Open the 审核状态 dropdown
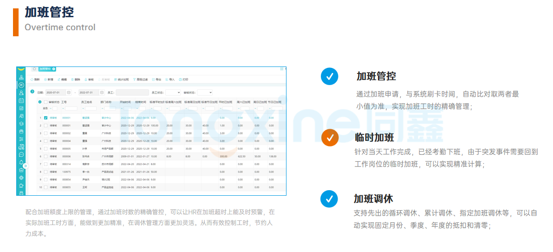The image size is (553, 252). point(204,93)
